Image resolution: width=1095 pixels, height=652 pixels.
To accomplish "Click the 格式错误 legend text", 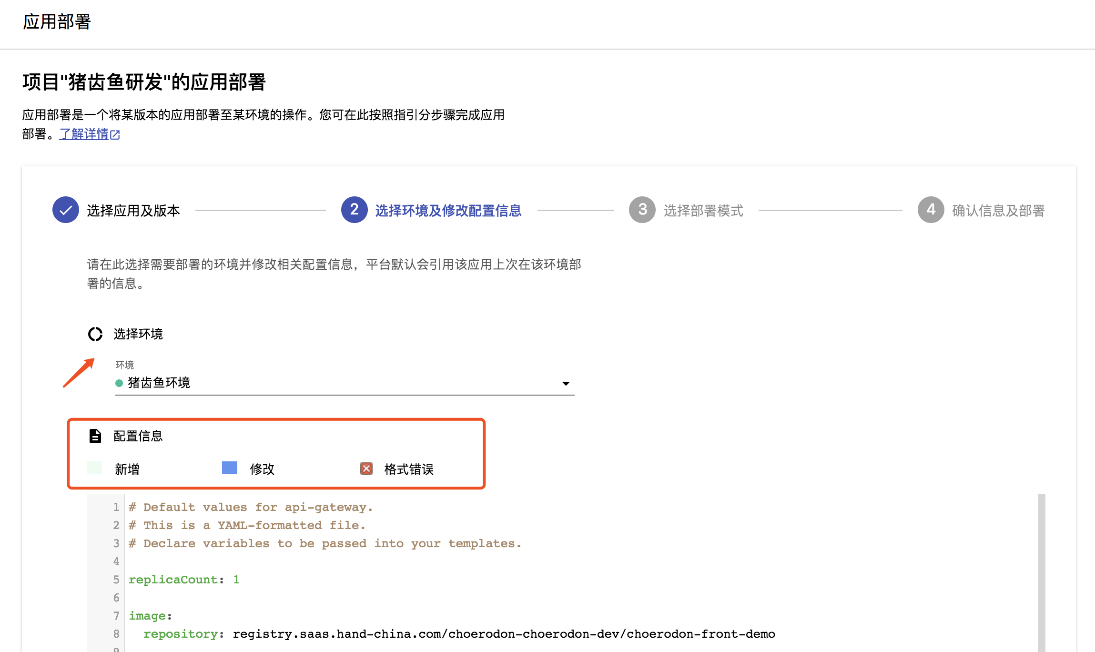I will 409,469.
